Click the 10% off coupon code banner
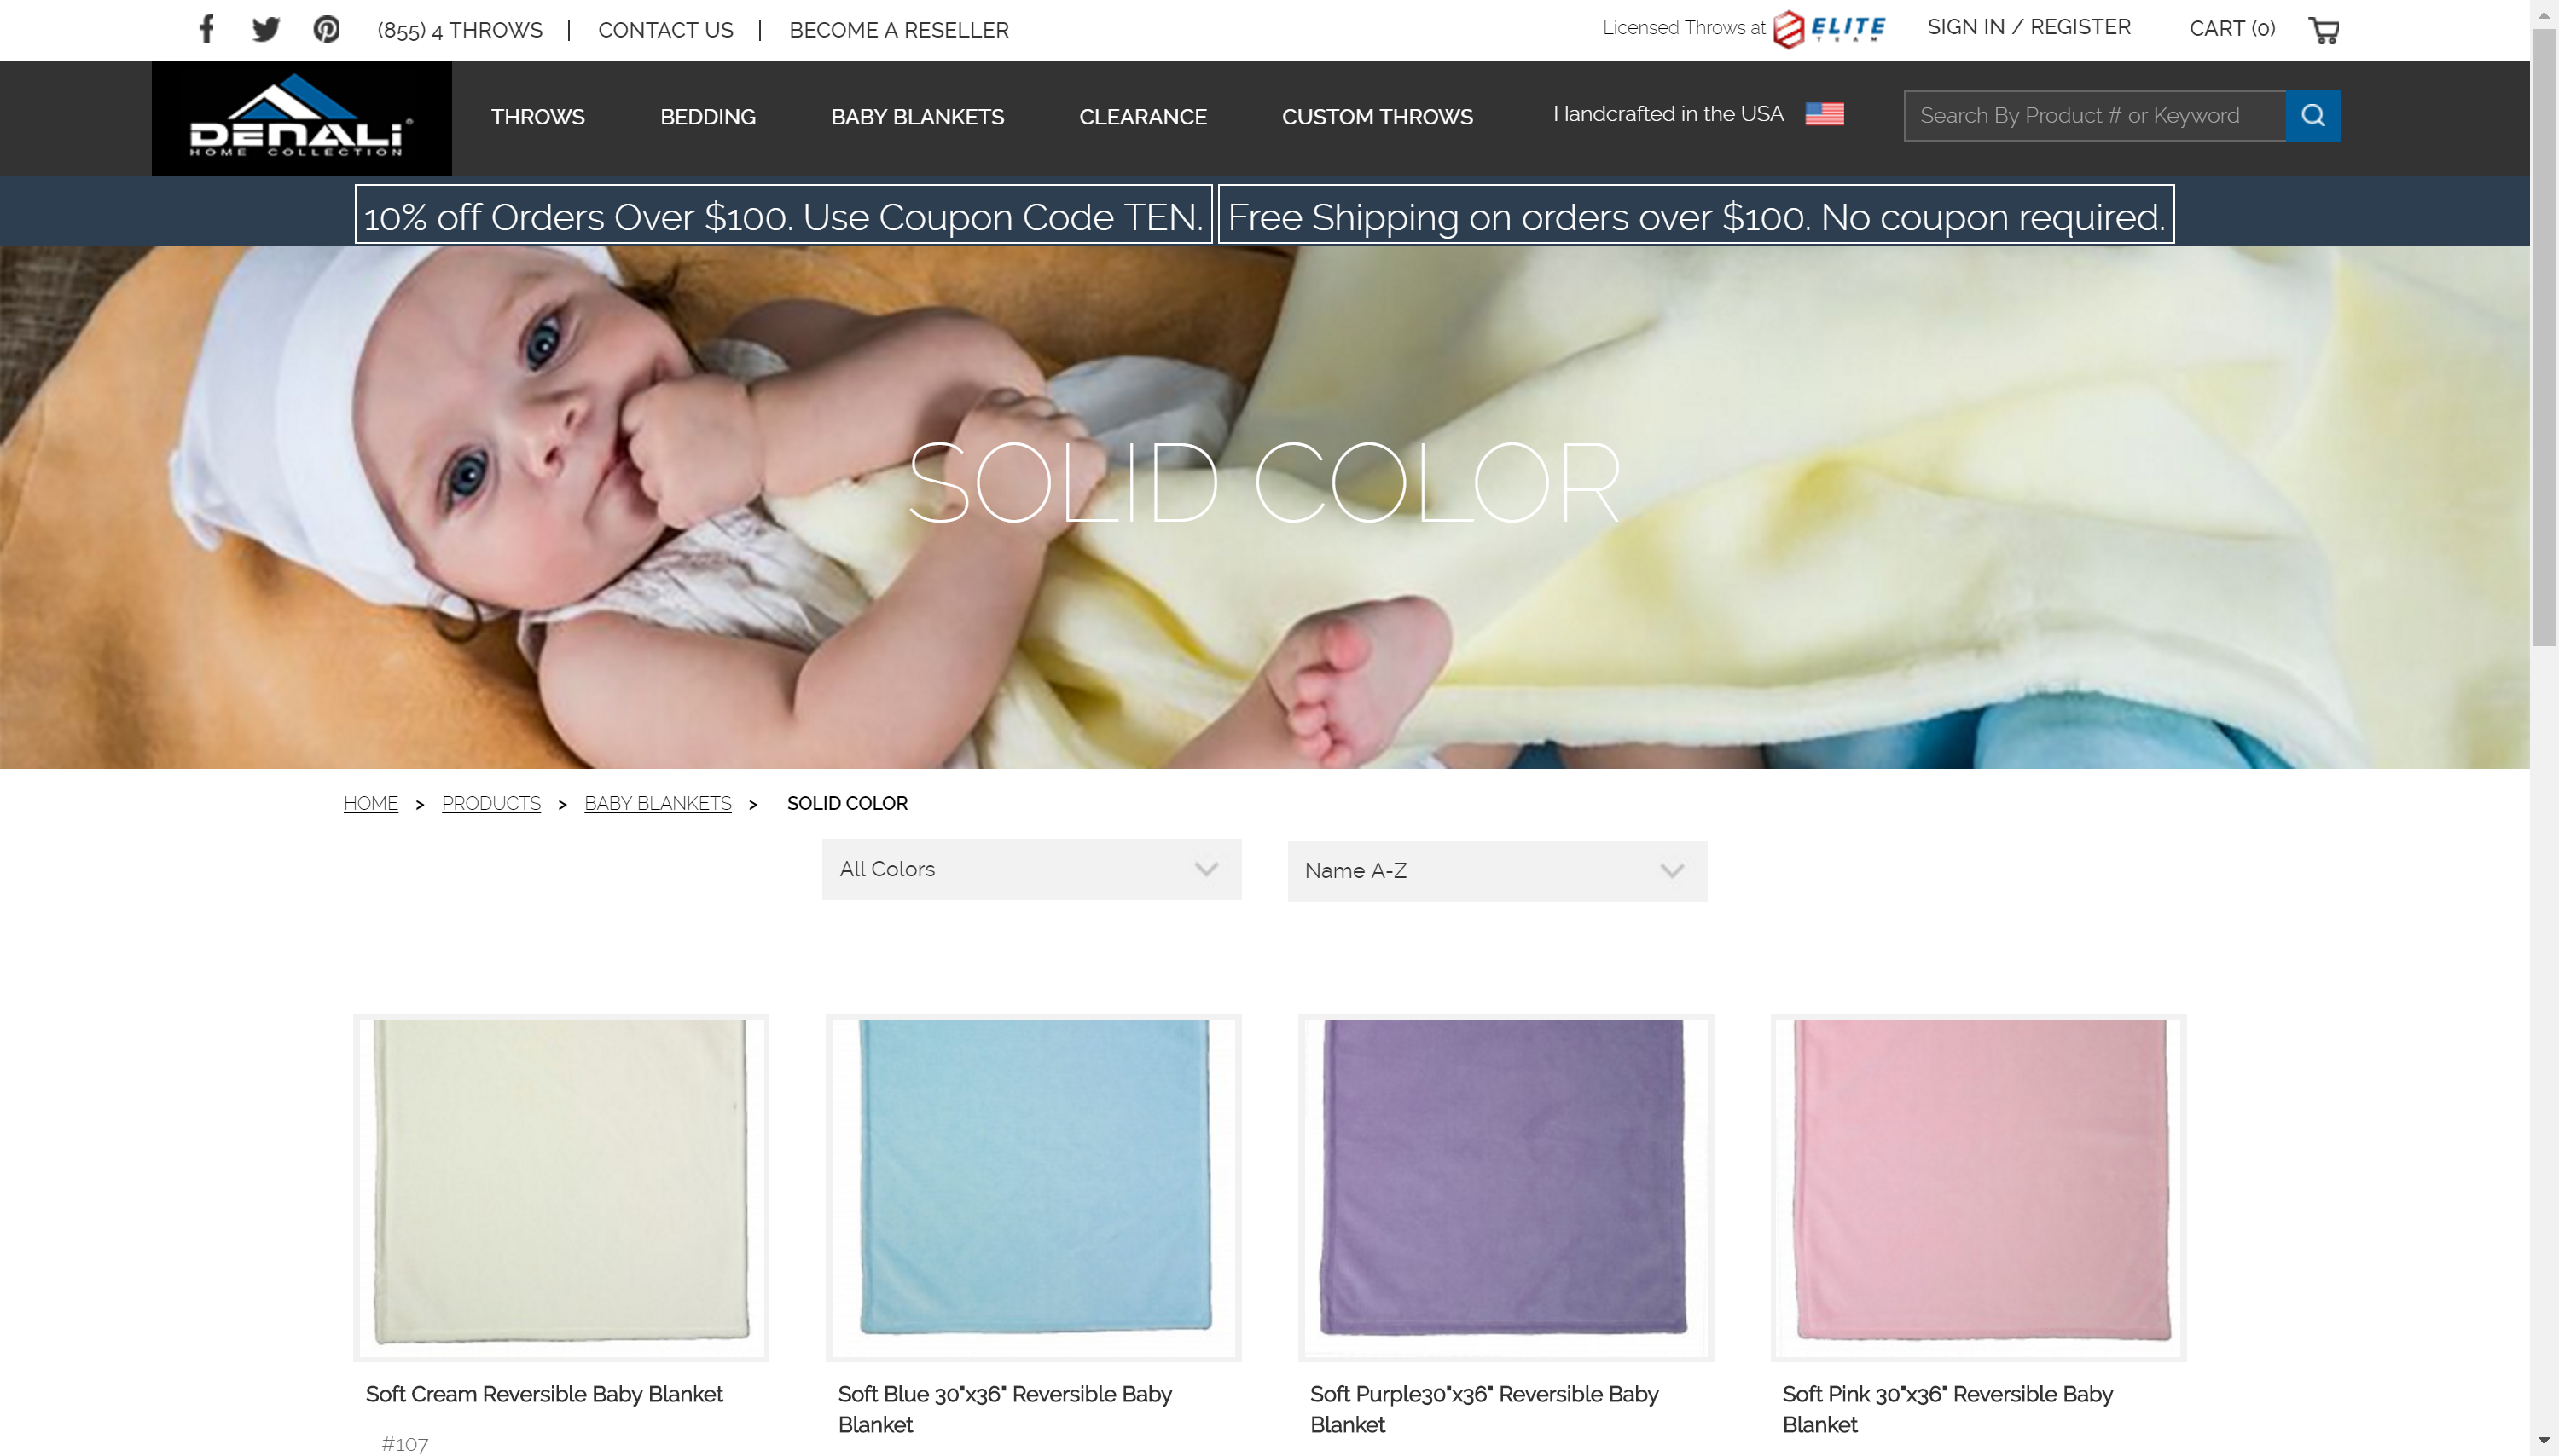The height and width of the screenshot is (1456, 2559). 783,214
